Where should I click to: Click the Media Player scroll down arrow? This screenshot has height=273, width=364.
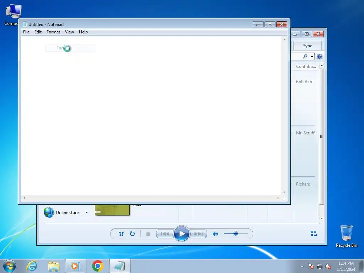click(x=321, y=218)
